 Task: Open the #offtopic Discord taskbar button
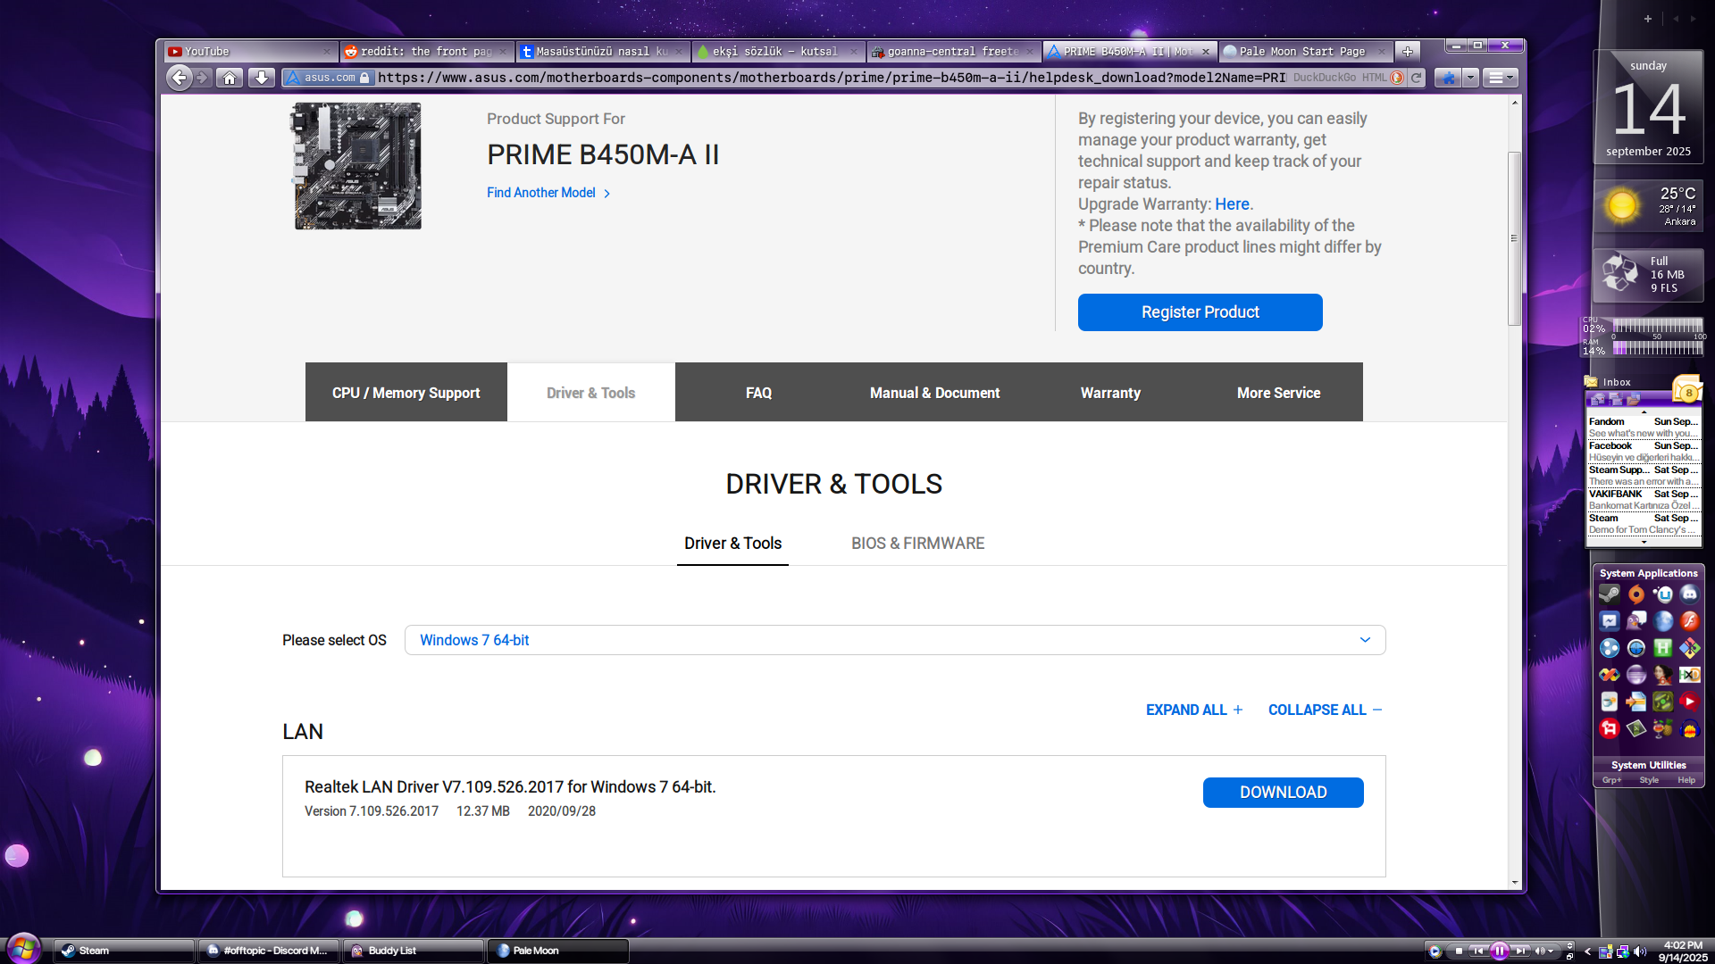[x=269, y=951]
